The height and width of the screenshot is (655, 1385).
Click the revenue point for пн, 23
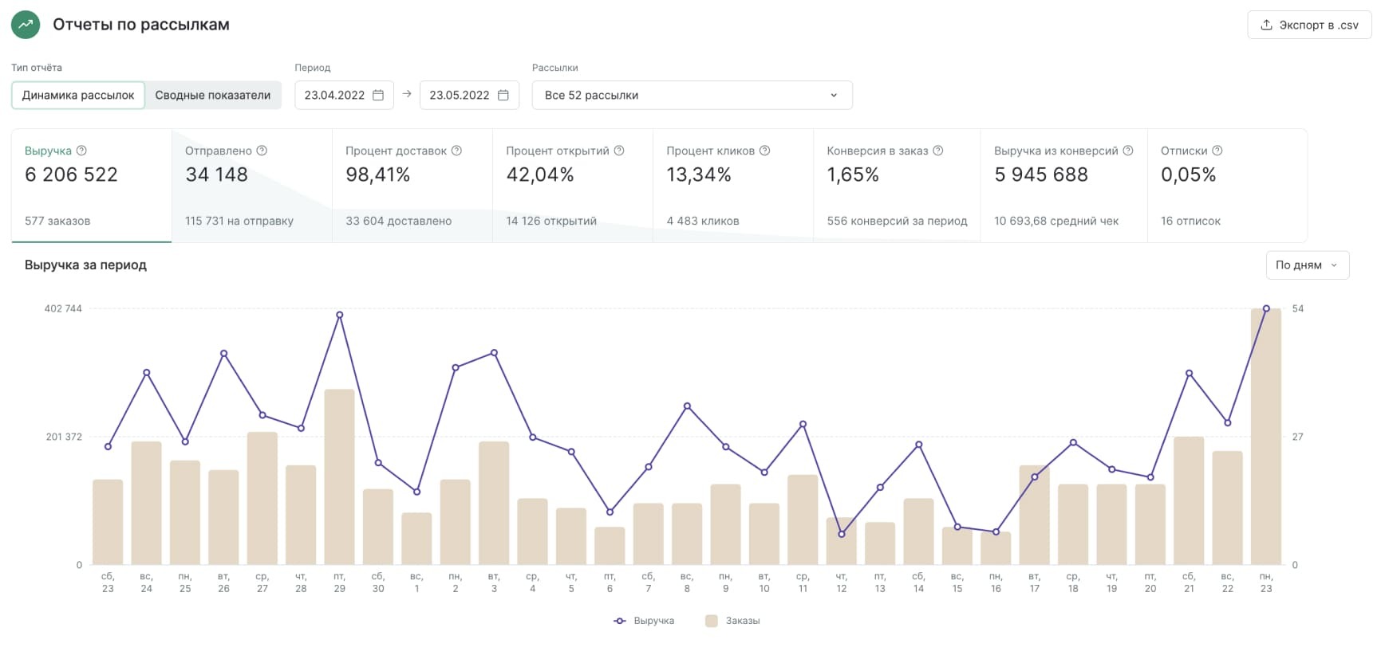click(1266, 308)
